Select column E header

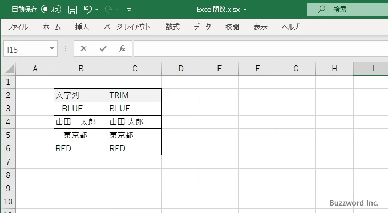click(x=219, y=69)
